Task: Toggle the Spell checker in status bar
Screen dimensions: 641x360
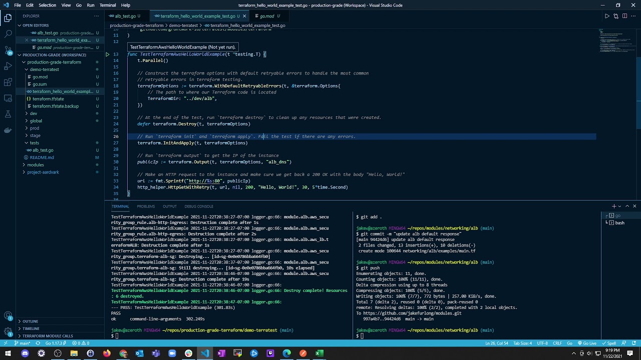Action: pos(609,343)
